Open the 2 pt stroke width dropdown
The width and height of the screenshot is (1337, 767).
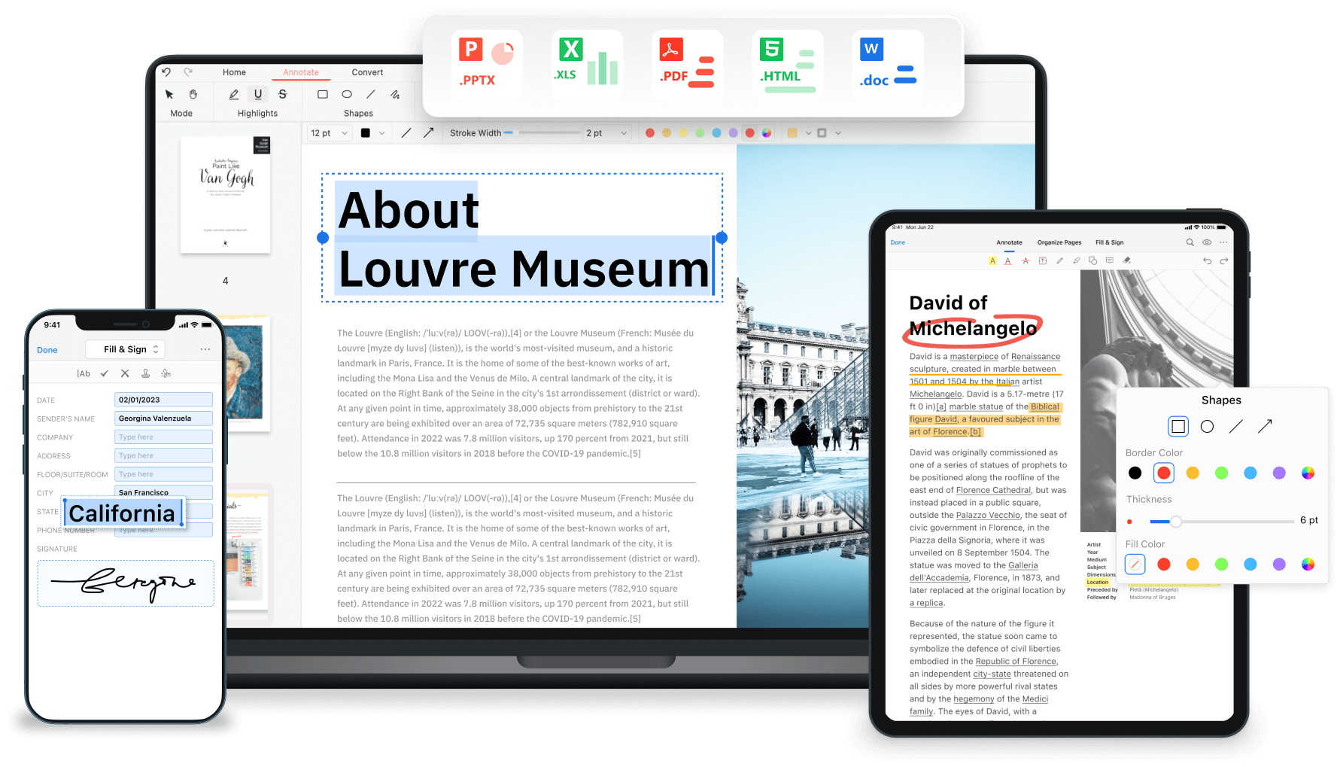606,133
